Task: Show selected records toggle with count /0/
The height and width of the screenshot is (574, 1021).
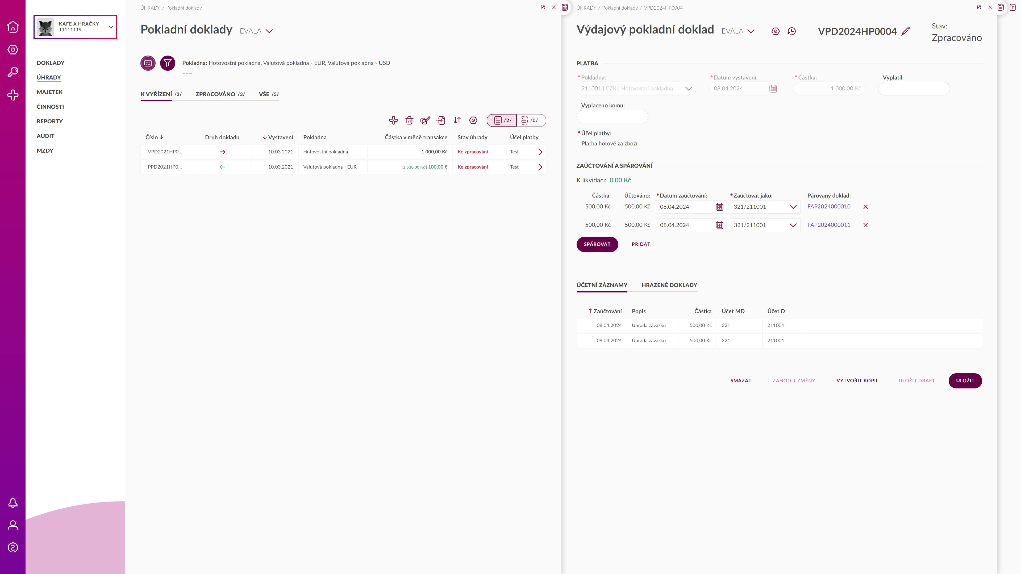Action: (531, 120)
